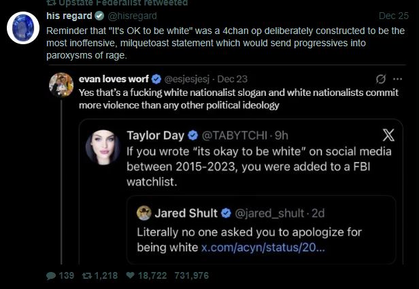Click the @hisregard handle

pyautogui.click(x=127, y=16)
